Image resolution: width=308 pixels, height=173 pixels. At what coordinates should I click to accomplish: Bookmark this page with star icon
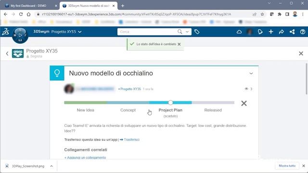(x=262, y=14)
